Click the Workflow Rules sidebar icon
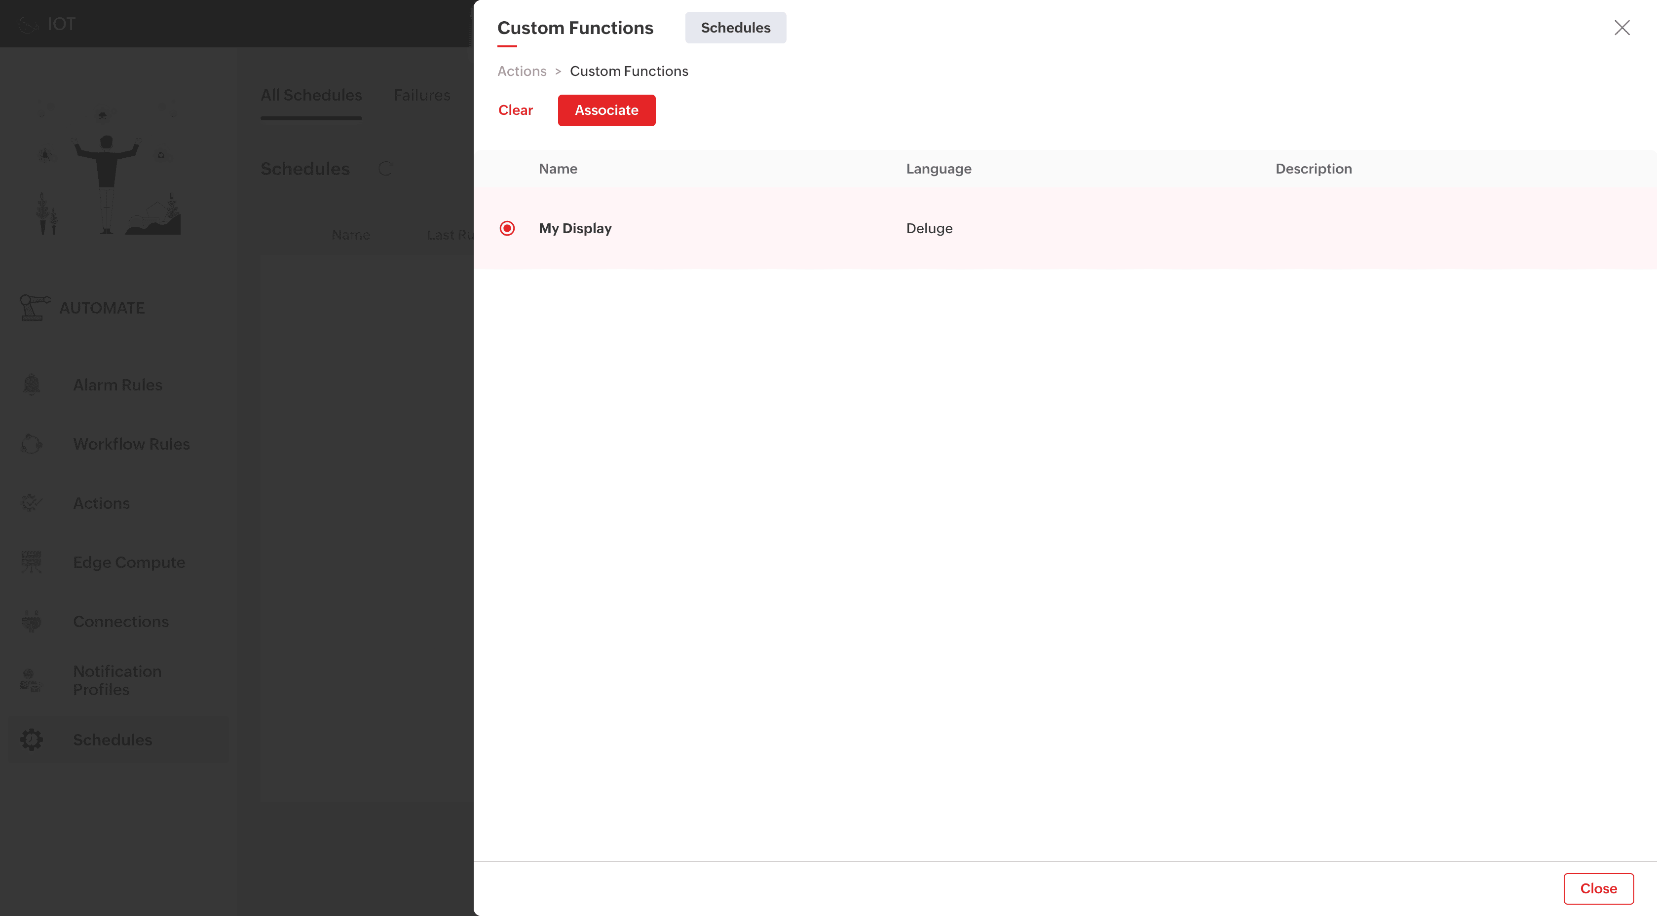The width and height of the screenshot is (1657, 916). pyautogui.click(x=32, y=444)
